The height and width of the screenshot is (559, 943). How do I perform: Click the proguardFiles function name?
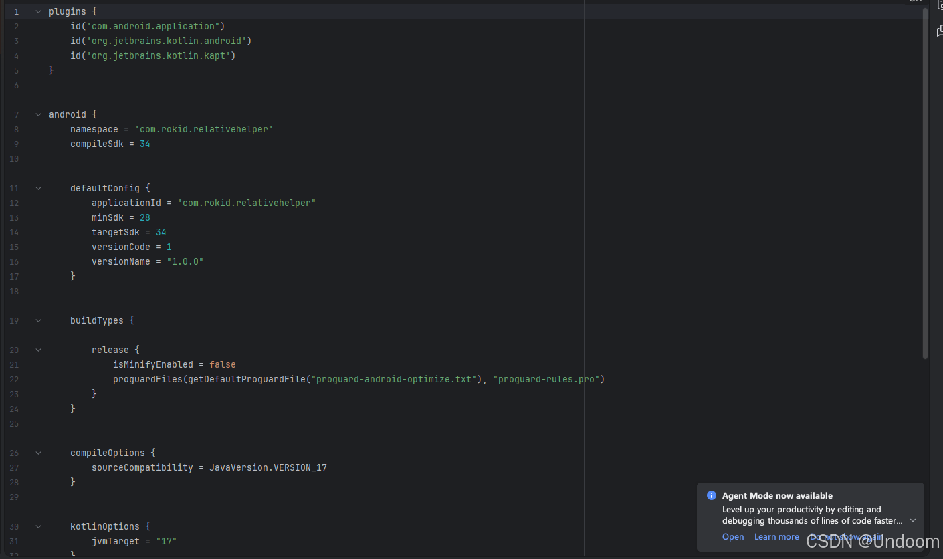[148, 379]
